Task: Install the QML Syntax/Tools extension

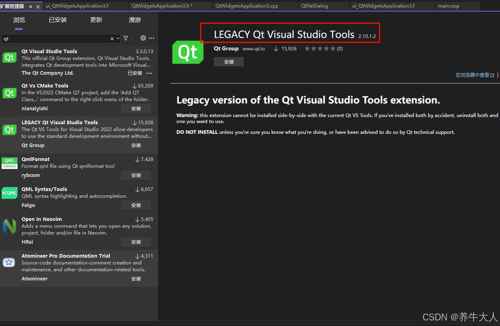Action: click(136, 205)
